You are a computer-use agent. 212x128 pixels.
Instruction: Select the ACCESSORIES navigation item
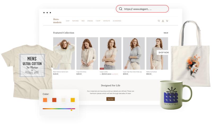pos(117,21)
